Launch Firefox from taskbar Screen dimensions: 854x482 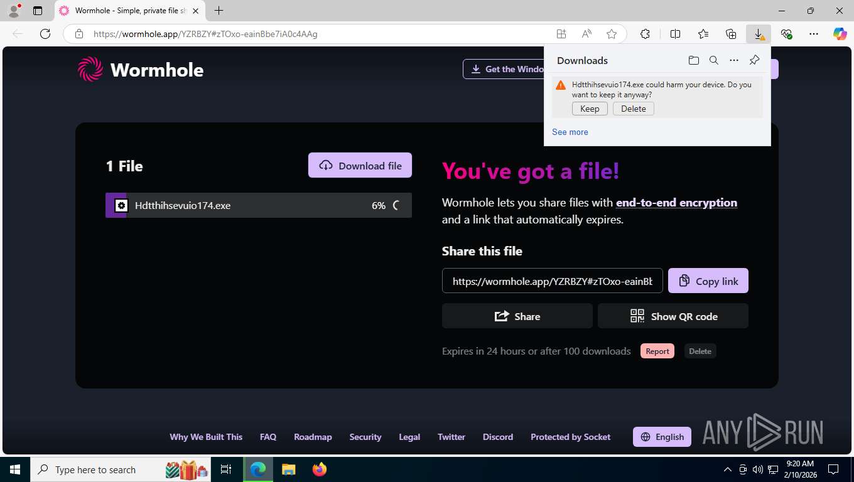pos(319,469)
